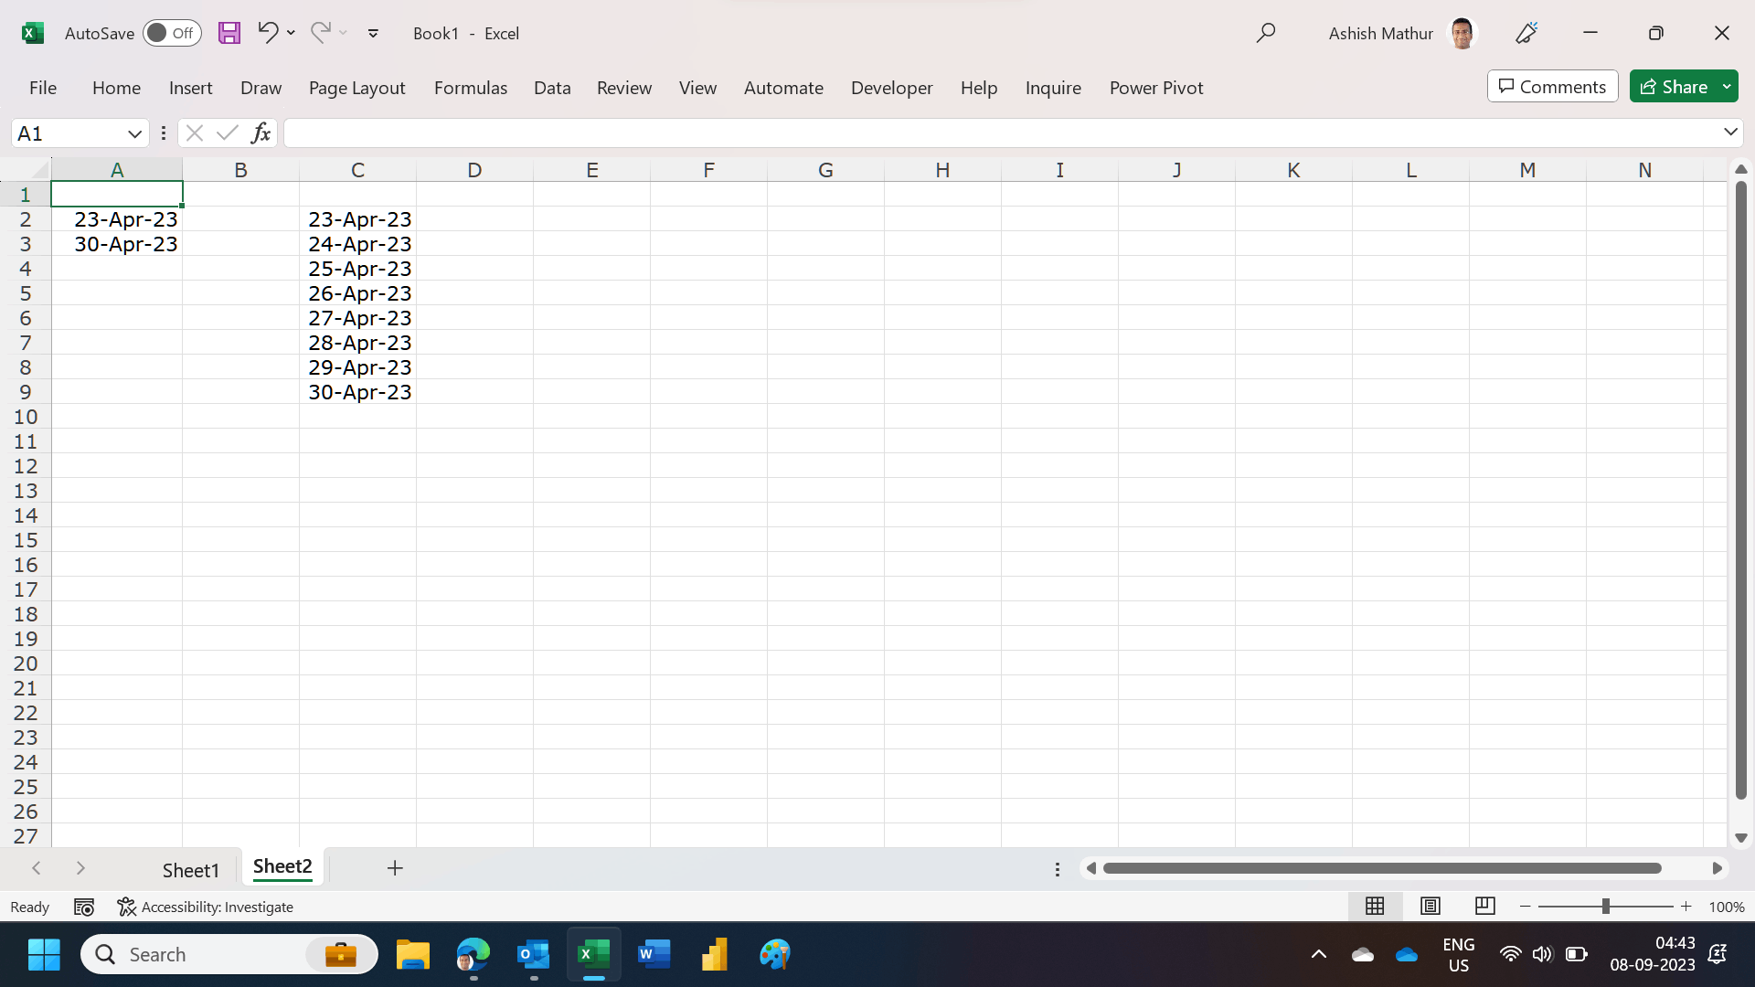Open the title bar search magnifier
This screenshot has height=987, width=1755.
pos(1266,33)
